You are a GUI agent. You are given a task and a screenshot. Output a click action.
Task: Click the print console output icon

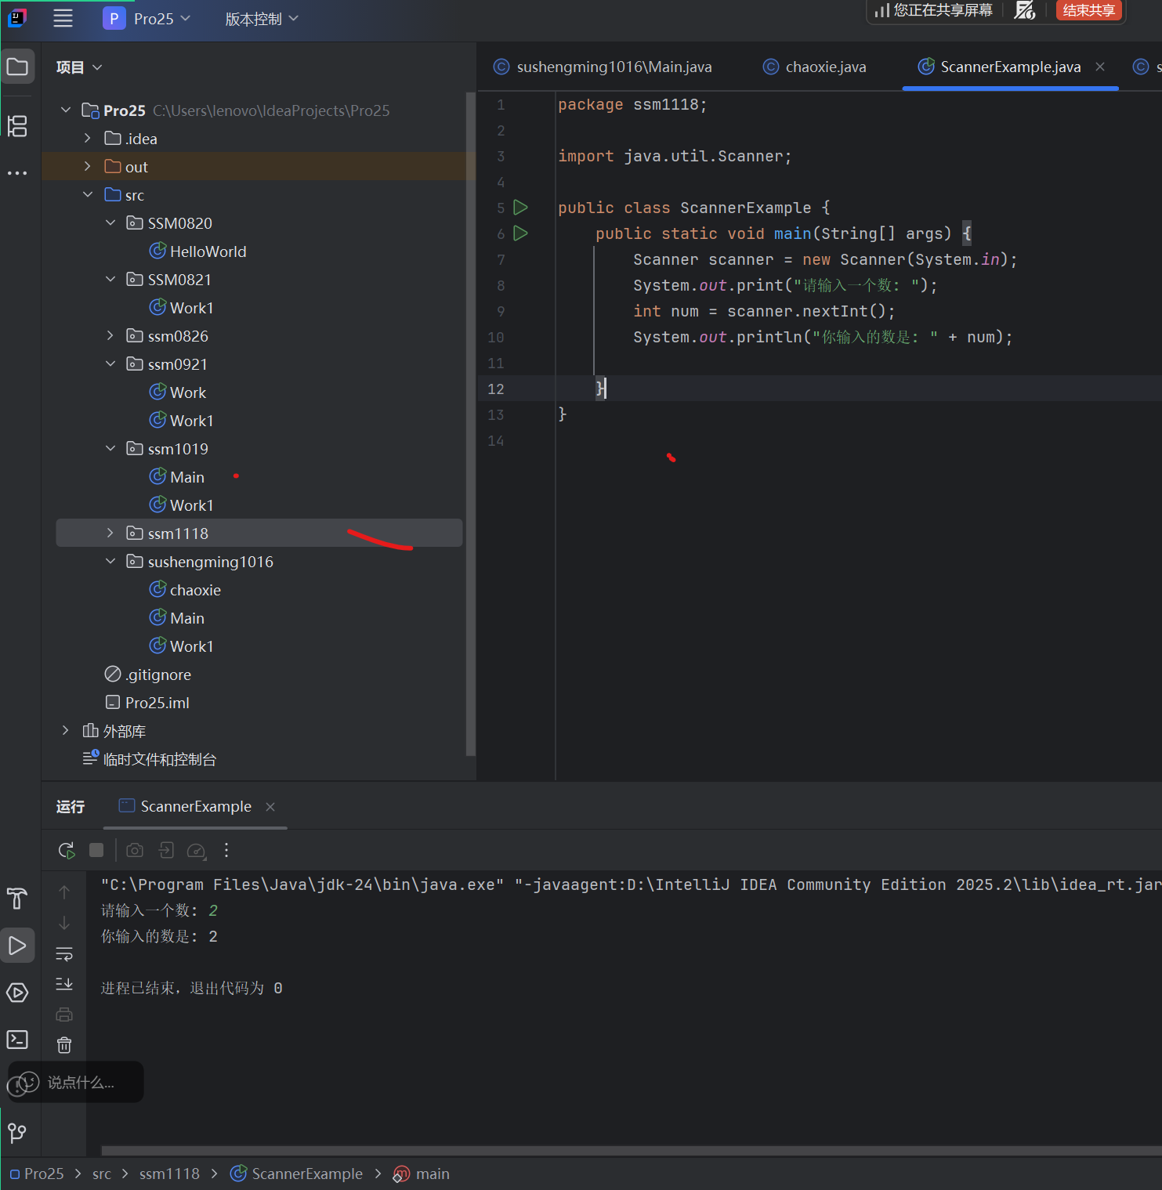(64, 1015)
